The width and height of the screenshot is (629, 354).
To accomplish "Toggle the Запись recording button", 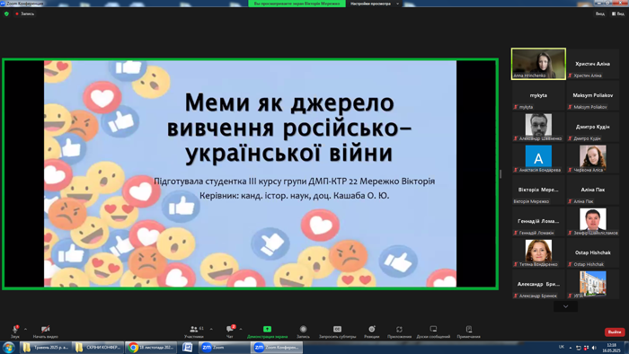I will [x=304, y=329].
